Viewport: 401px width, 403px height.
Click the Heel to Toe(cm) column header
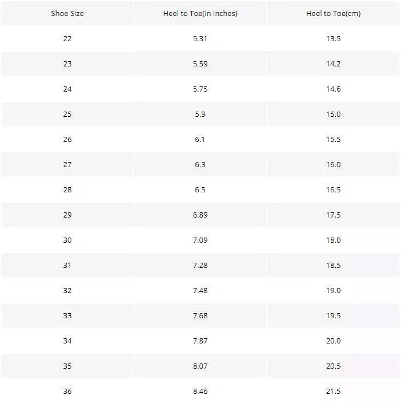pos(333,14)
